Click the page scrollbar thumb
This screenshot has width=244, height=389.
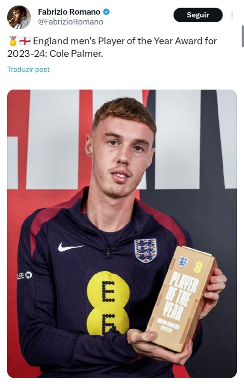click(x=243, y=36)
